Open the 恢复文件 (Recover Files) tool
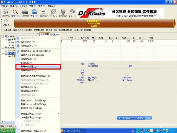Screen dimensions: 177x133 tap(25, 13)
